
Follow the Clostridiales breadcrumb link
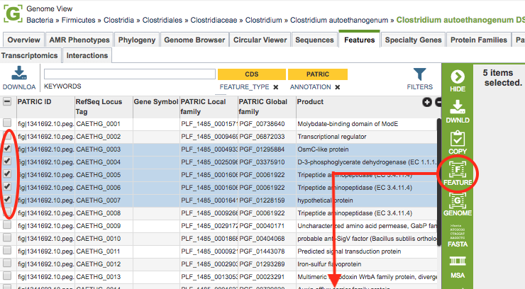tap(162, 20)
